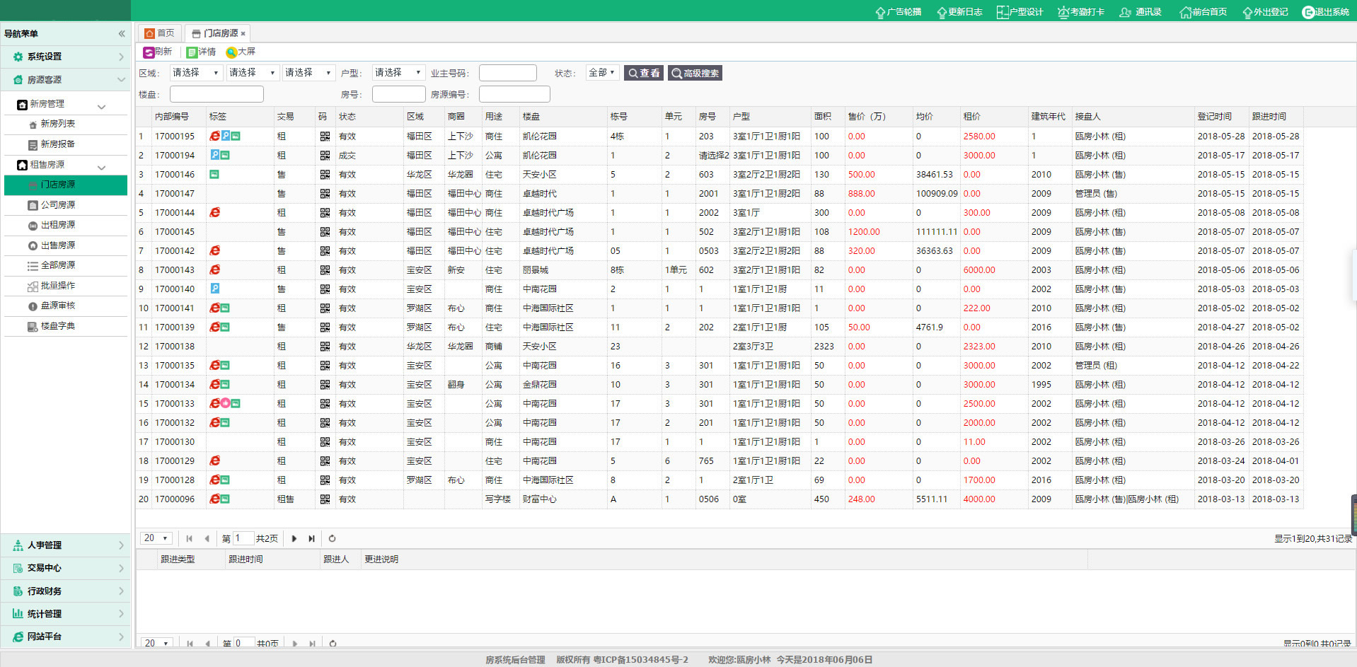Open 通讯录 in the top bar
Image resolution: width=1357 pixels, height=667 pixels.
point(1141,12)
